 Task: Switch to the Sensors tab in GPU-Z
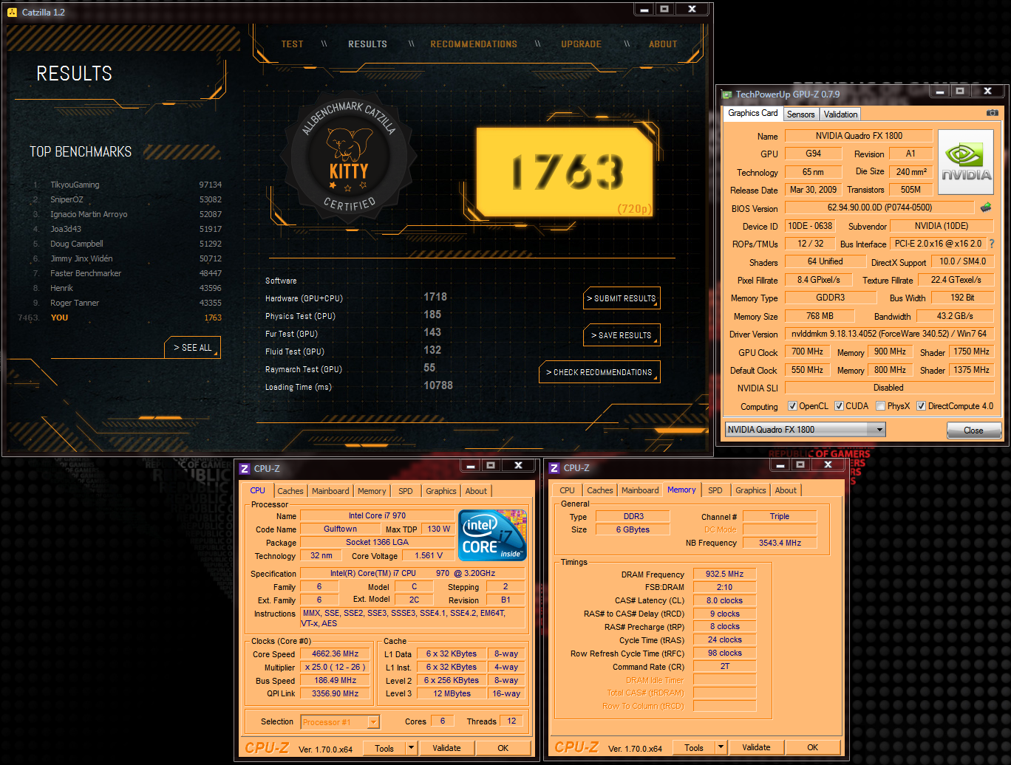point(801,114)
